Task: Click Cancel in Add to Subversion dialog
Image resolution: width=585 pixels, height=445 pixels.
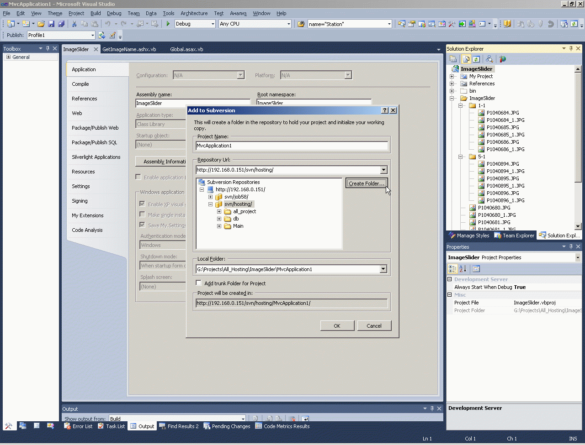Action: click(x=374, y=326)
